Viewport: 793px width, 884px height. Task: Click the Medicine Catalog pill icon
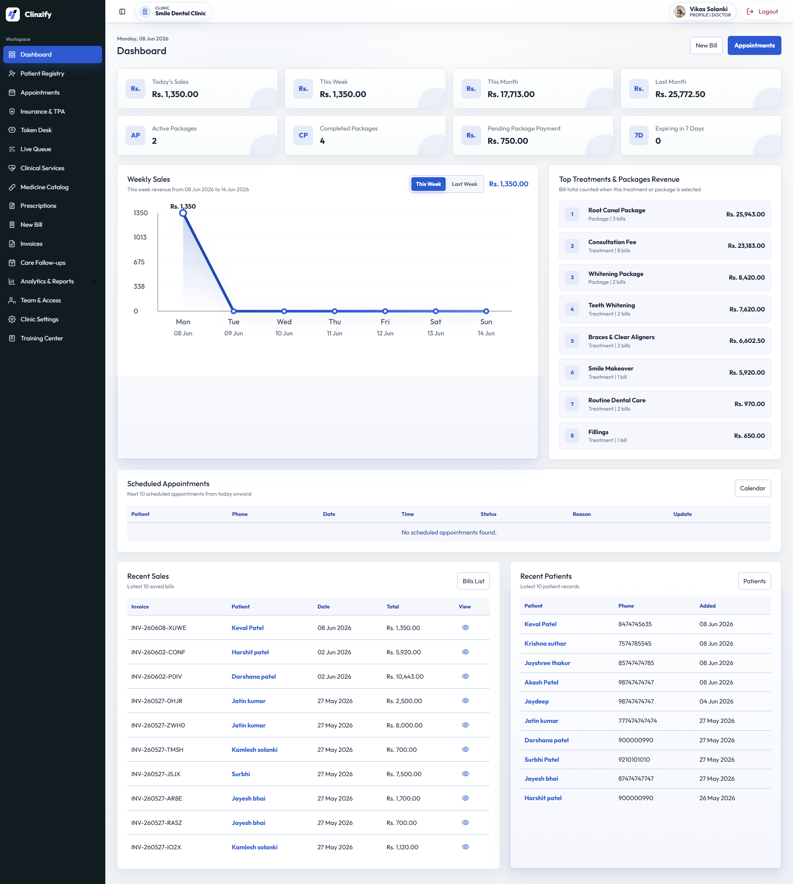coord(12,187)
